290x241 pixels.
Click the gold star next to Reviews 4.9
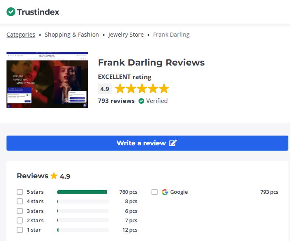[54, 176]
